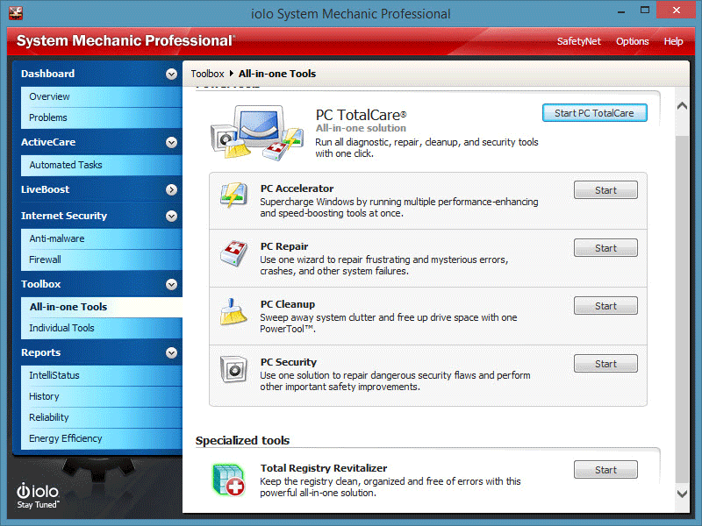Click the Total Registry Revitalizer title
The height and width of the screenshot is (526, 702).
324,468
